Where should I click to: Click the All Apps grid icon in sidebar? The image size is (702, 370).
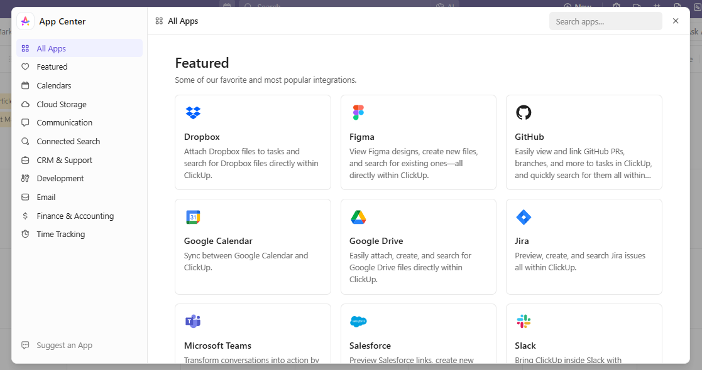coord(25,48)
